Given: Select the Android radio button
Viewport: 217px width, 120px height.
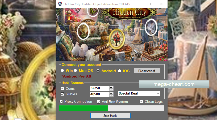Looking at the screenshot, I should coord(98,71).
